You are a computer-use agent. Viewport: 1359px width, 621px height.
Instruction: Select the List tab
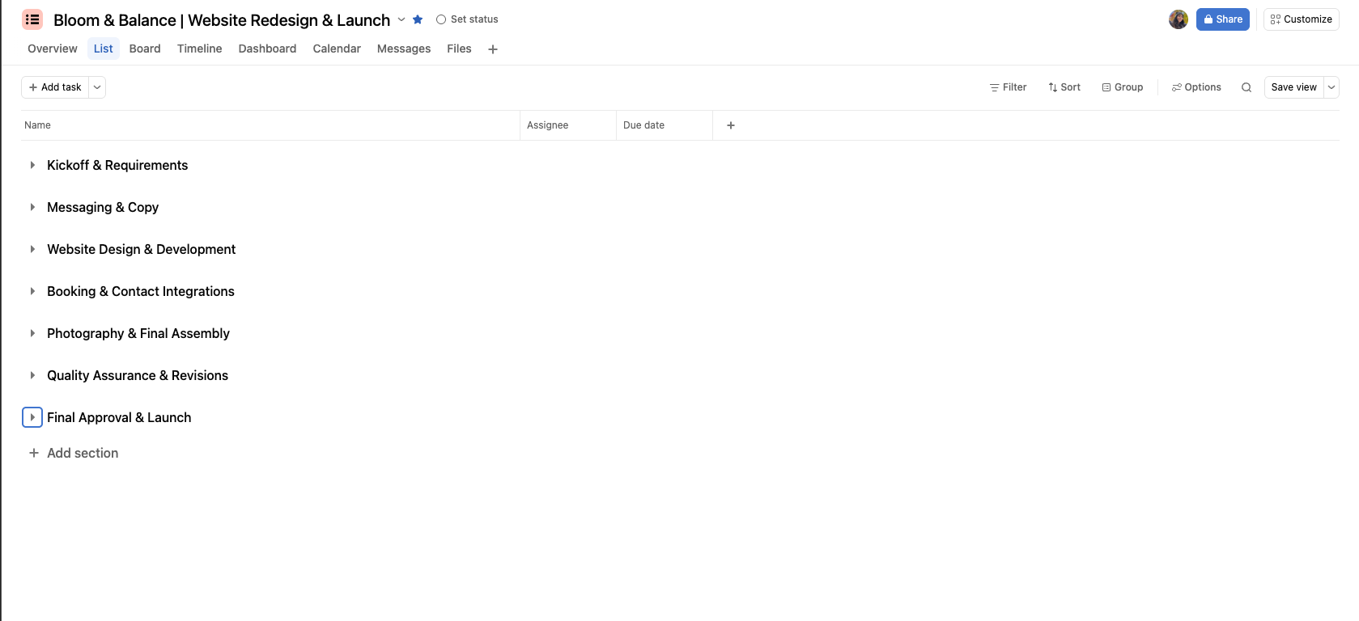click(104, 49)
